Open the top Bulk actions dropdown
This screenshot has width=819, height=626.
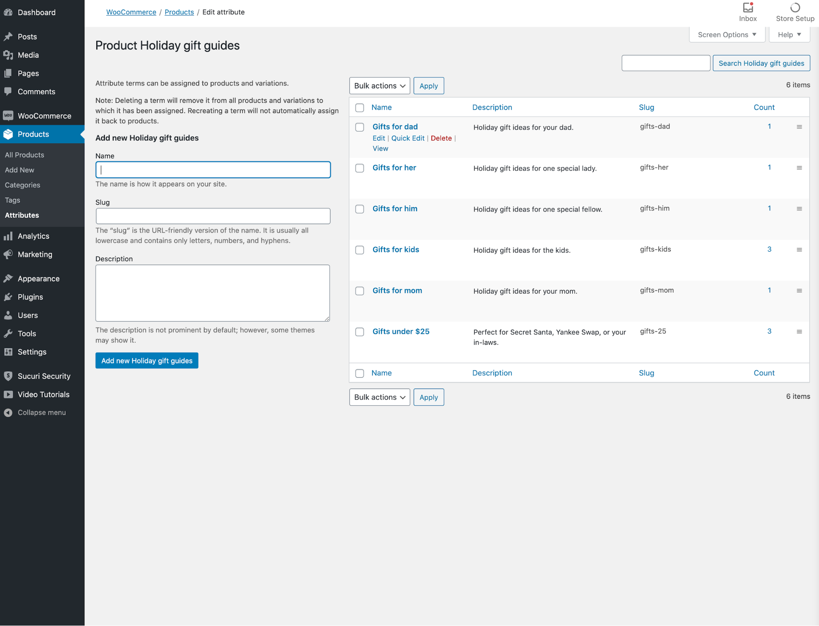(x=379, y=86)
